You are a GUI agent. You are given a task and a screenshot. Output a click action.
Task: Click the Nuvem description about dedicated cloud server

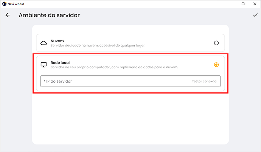pyautogui.click(x=98, y=46)
